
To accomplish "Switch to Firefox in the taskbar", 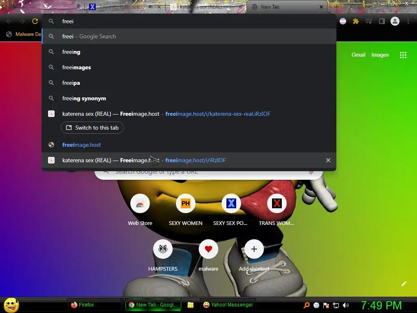I will tap(95, 305).
